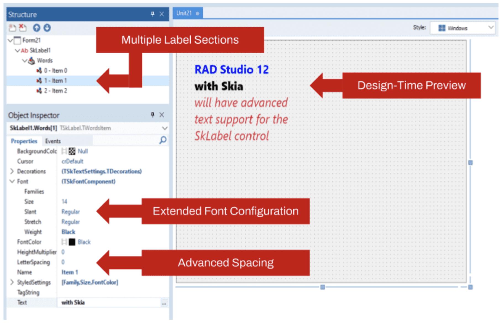
Task: Click the Cursor value crDefault
Action: tap(72, 161)
